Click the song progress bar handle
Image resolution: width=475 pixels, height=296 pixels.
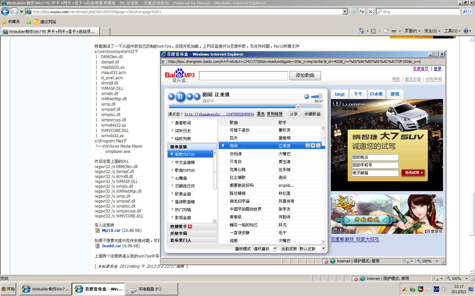click(298, 107)
